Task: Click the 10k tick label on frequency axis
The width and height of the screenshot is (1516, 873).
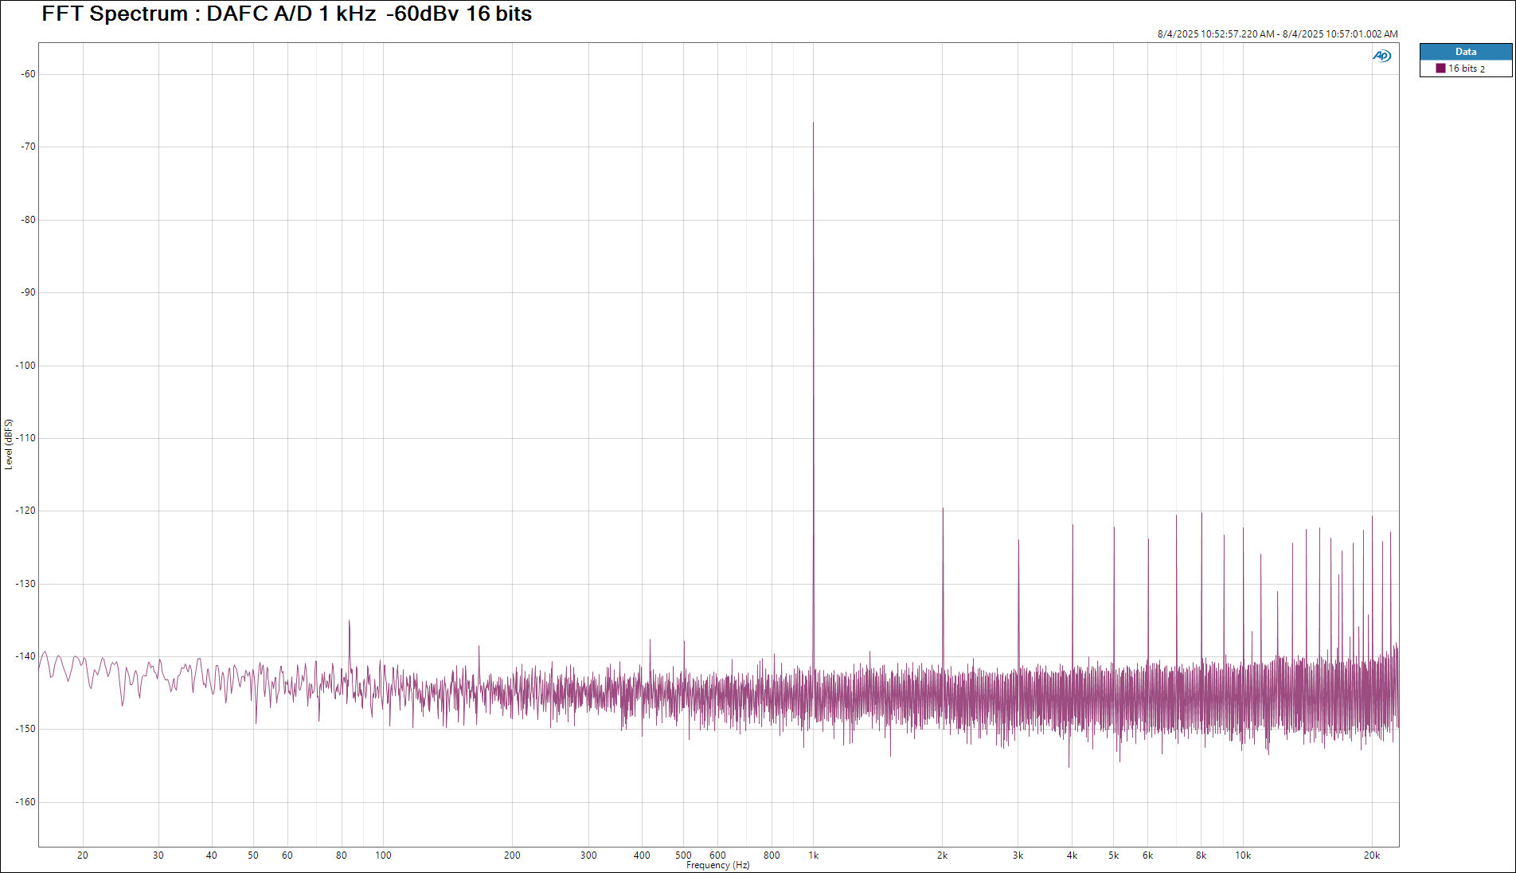Action: 1243,855
